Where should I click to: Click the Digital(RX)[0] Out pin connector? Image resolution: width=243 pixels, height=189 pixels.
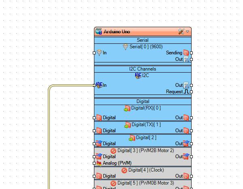click(192, 118)
